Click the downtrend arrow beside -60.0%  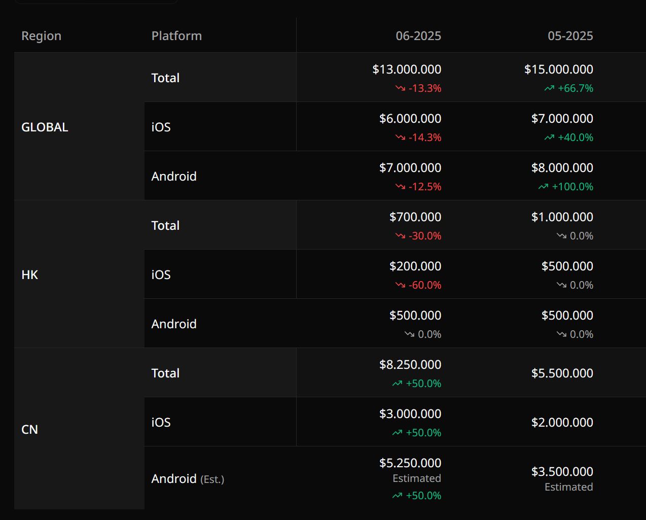[400, 285]
